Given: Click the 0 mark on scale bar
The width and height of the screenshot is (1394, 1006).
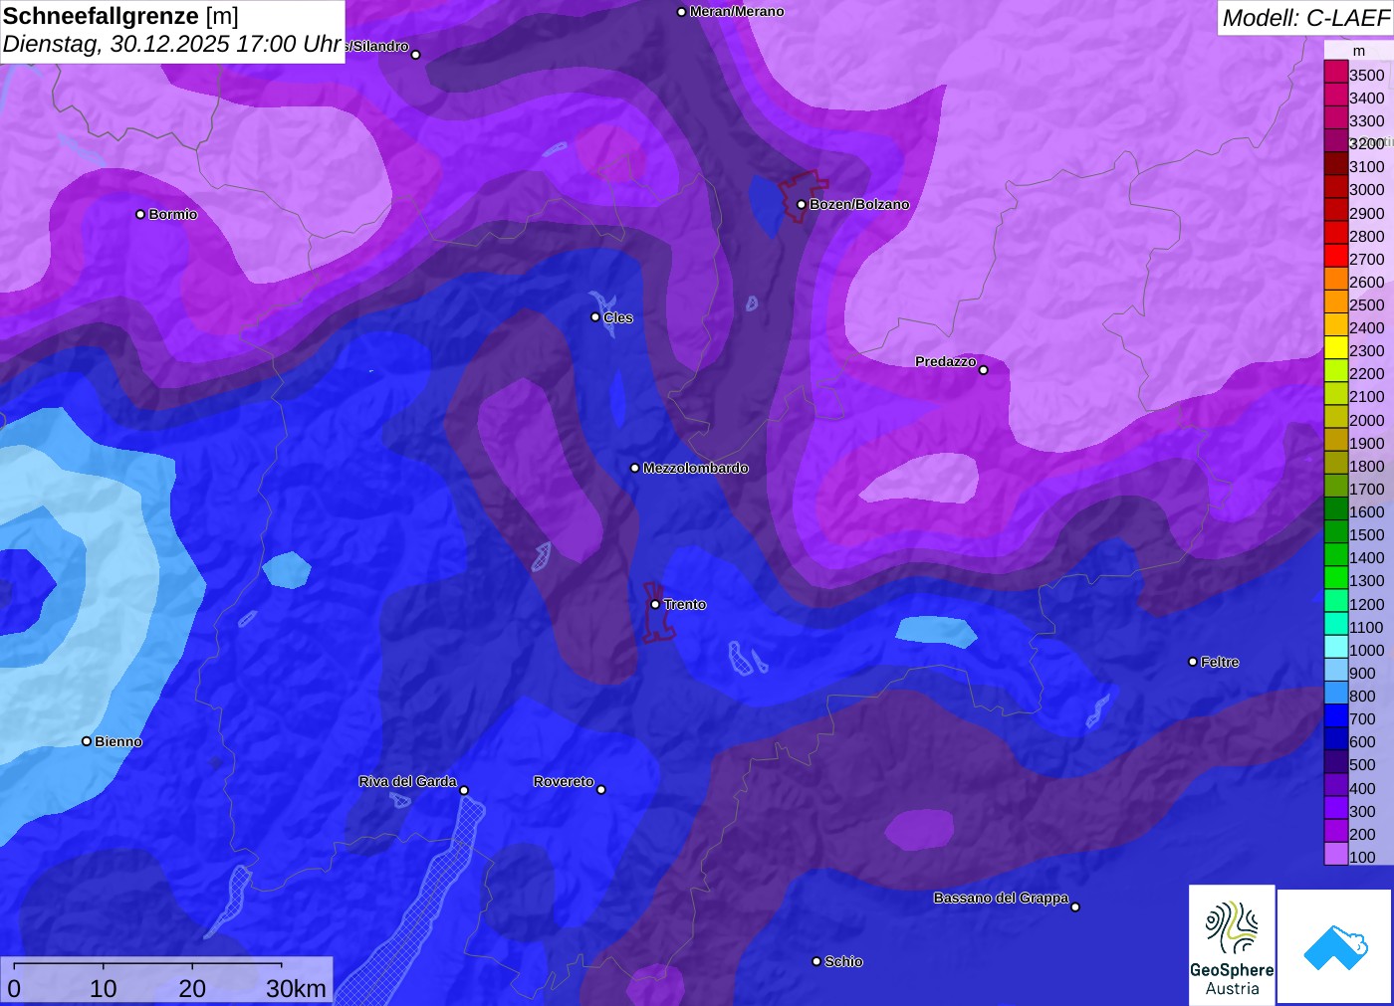Looking at the screenshot, I should pyautogui.click(x=14, y=988).
